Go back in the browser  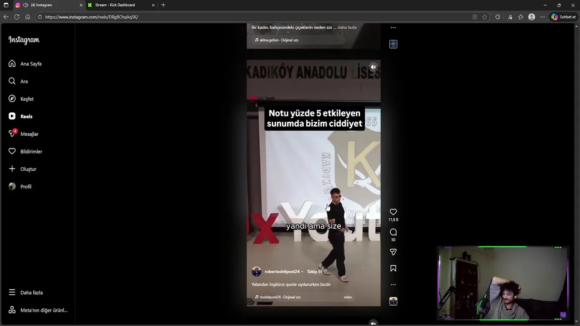tap(6, 17)
